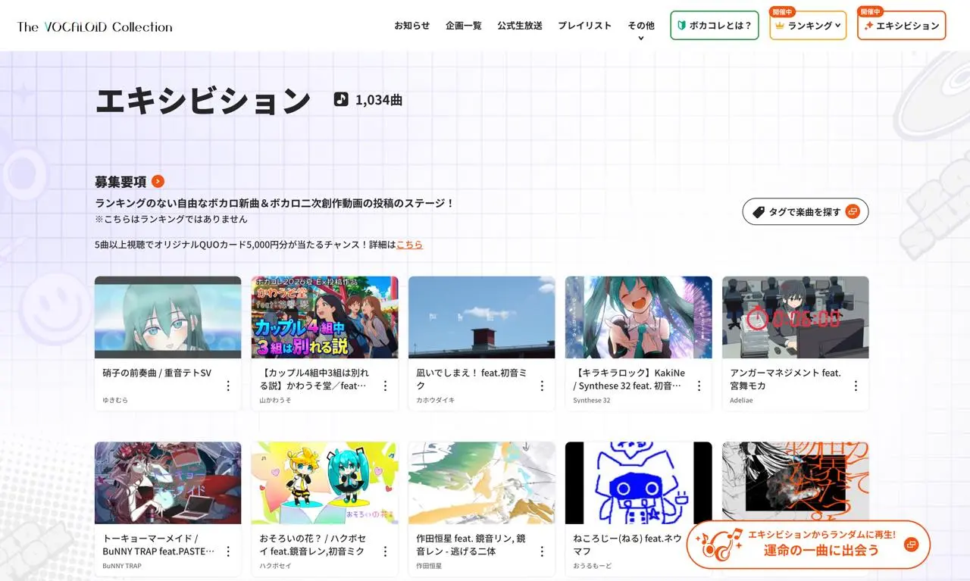Image resolution: width=970 pixels, height=581 pixels.
Task: Open お知らせ menu item
Action: pyautogui.click(x=411, y=25)
